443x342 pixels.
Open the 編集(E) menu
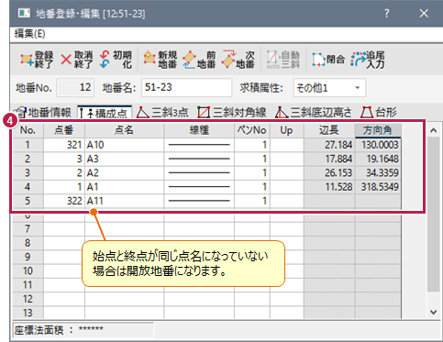[x=29, y=34]
